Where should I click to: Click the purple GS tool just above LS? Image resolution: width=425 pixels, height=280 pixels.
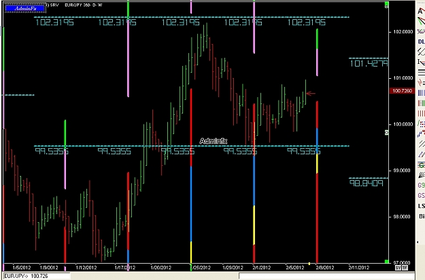tap(421, 196)
